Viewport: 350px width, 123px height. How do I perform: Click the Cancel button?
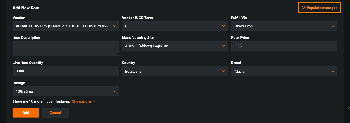(x=55, y=113)
